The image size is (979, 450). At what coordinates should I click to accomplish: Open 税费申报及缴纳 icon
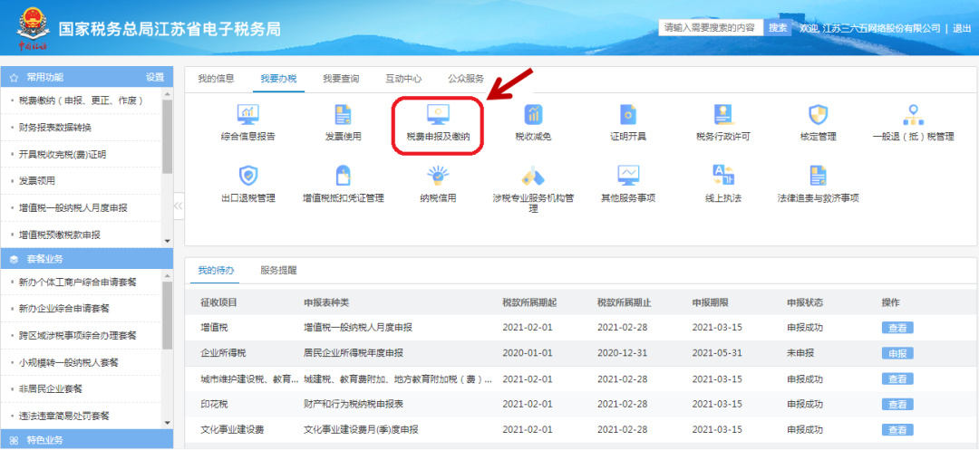[438, 115]
